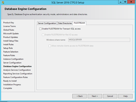Open setup Help

pyautogui.click(x=125, y=96)
